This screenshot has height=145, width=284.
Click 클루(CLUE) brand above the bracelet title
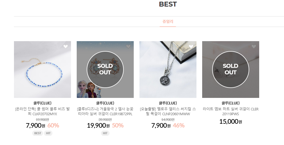(x=42, y=103)
